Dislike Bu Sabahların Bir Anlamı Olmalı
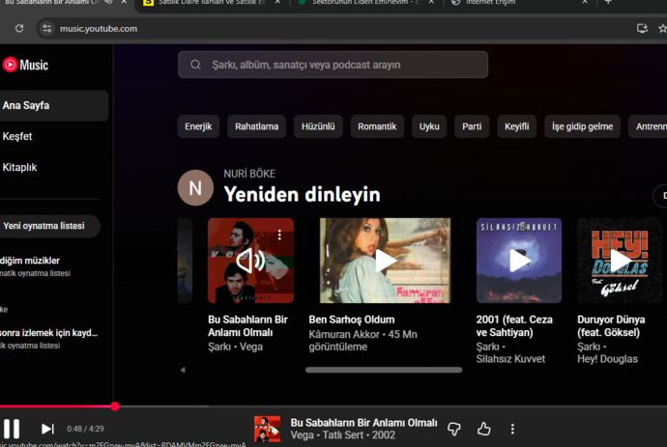Image resolution: width=667 pixels, height=447 pixels. 454,429
